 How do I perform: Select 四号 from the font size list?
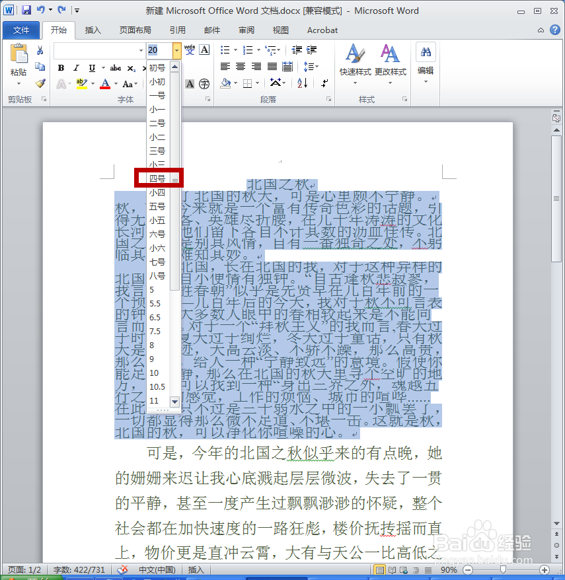tap(157, 178)
